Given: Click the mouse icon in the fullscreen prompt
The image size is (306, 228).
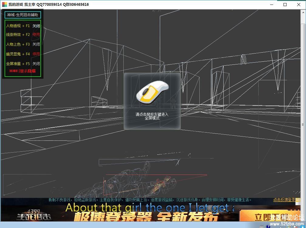Looking at the screenshot, I should 152,92.
